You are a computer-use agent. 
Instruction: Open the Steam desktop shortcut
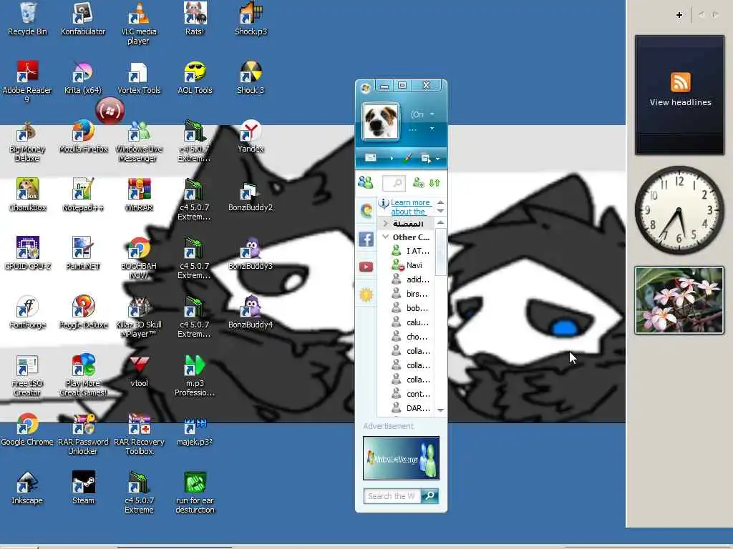tap(83, 488)
